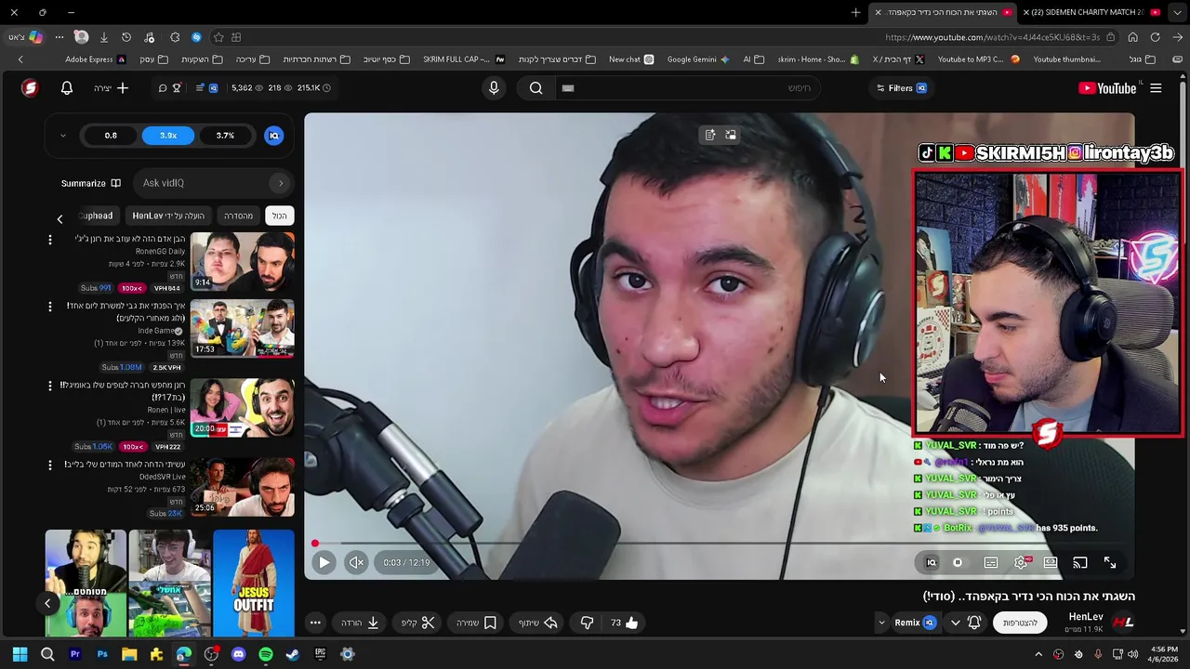
Task: Select the HenLev uploads filter chip
Action: point(168,216)
